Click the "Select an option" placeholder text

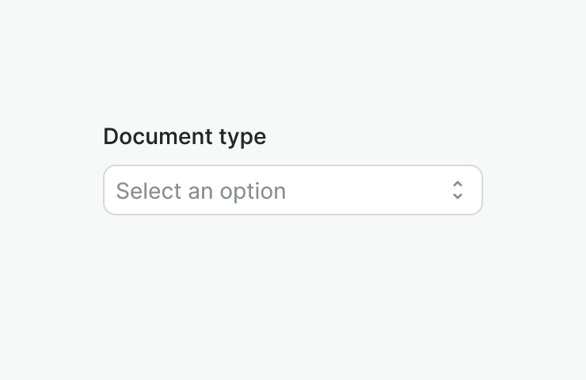click(200, 191)
